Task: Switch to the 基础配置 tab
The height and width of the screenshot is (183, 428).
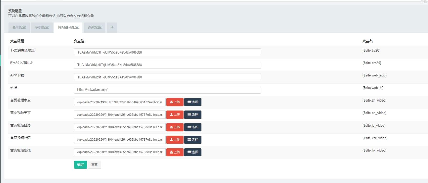Action: (19, 27)
